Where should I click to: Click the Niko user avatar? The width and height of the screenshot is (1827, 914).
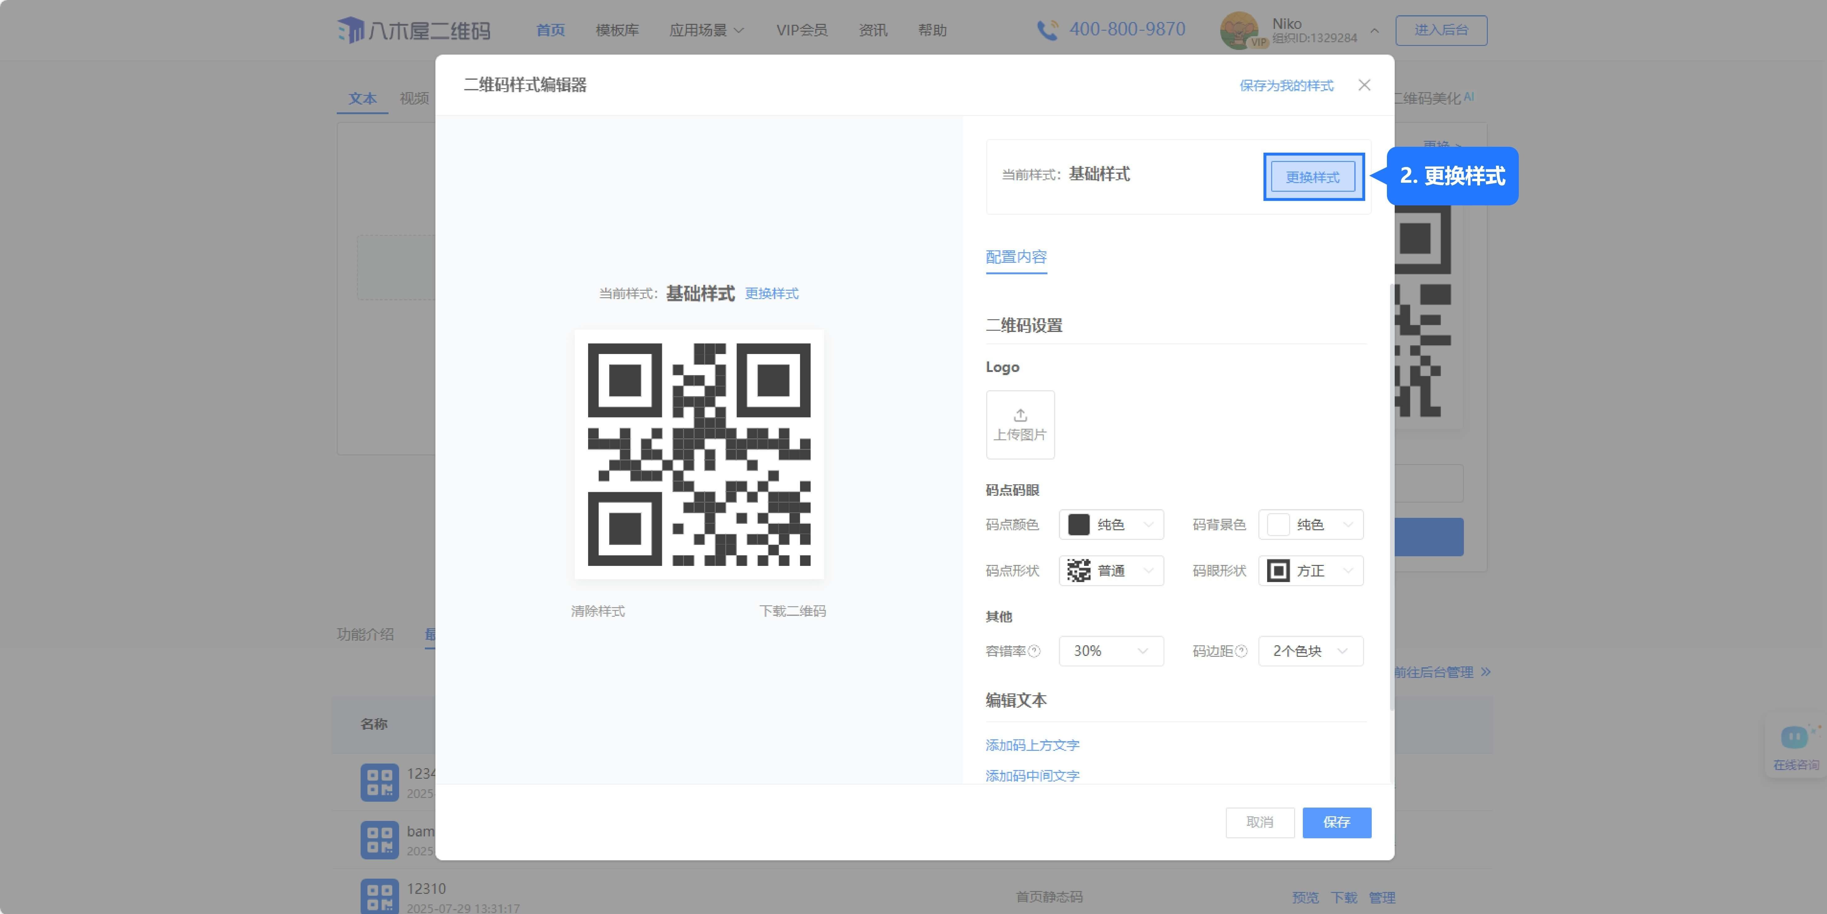[1238, 30]
